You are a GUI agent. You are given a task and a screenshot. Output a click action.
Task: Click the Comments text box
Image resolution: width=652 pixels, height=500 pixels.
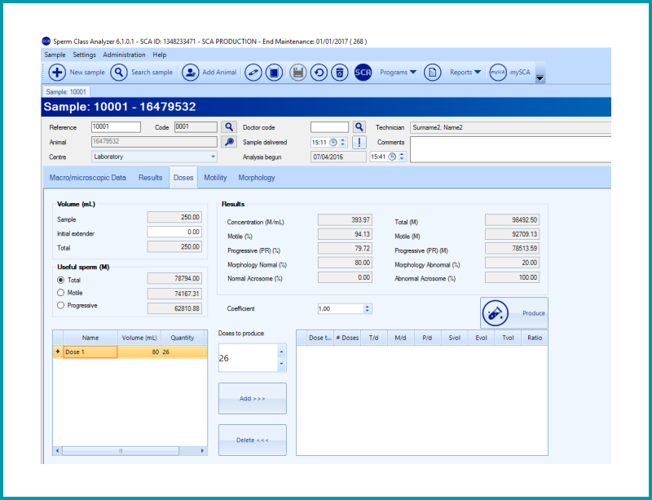click(x=511, y=149)
